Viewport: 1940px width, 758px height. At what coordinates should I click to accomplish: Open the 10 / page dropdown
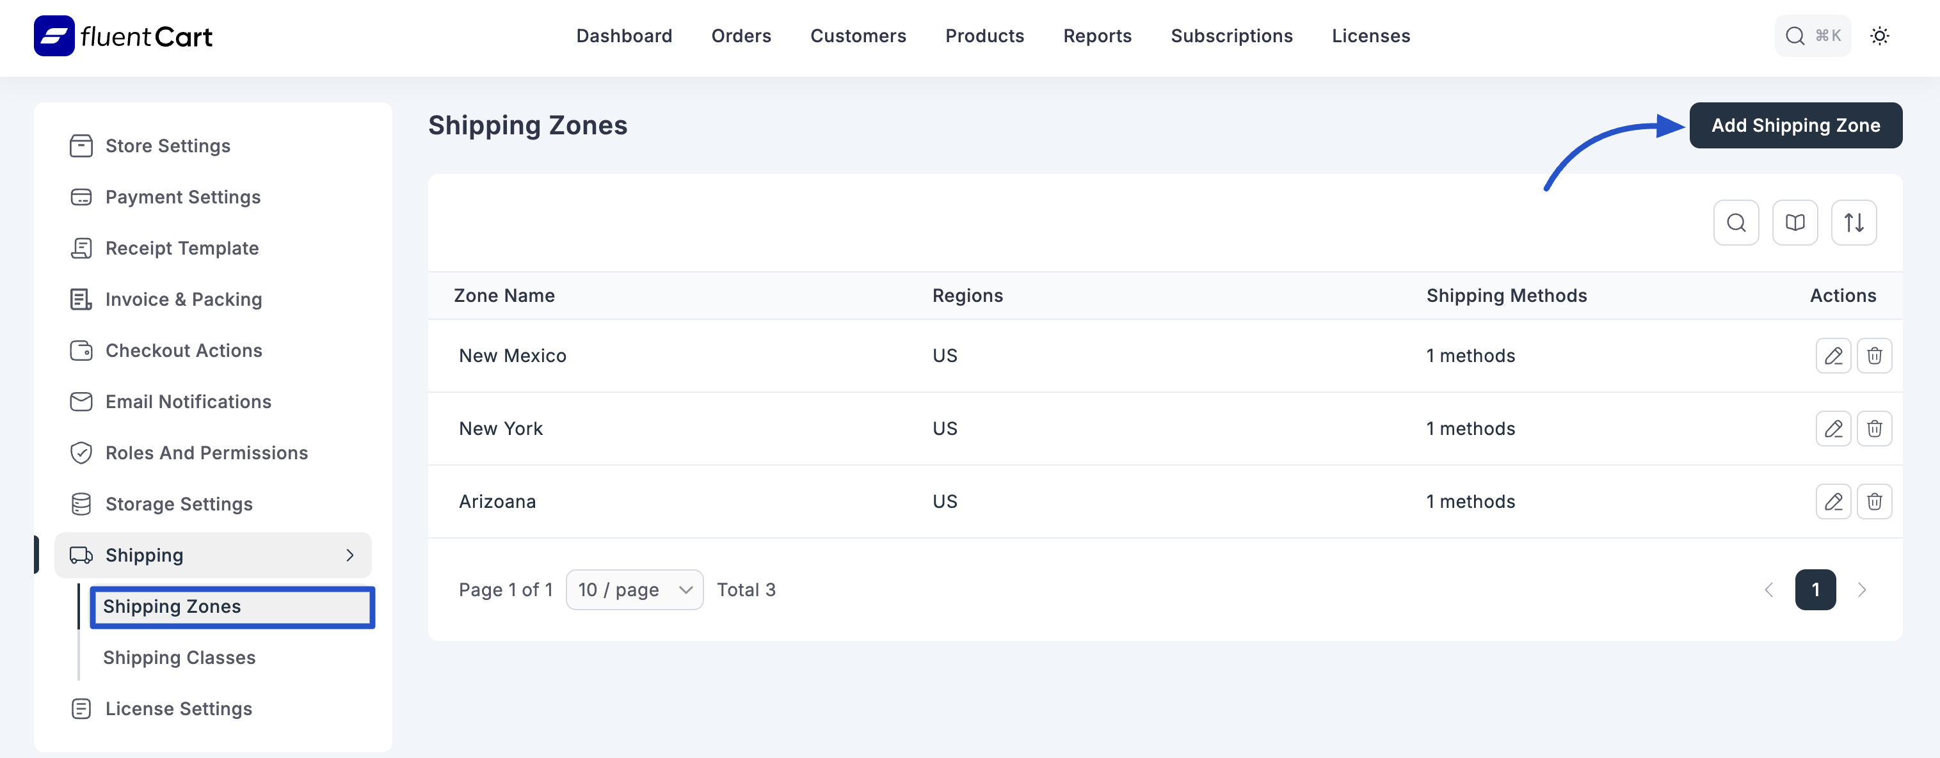coord(634,589)
